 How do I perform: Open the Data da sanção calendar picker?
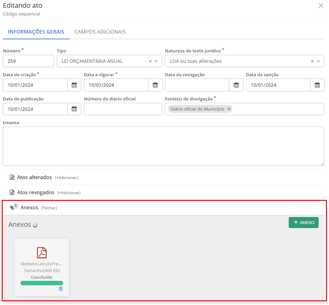(317, 85)
